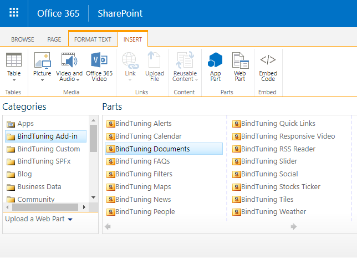Click the BindTuning RSS Reader part icon
This screenshot has height=259, width=357.
237,149
